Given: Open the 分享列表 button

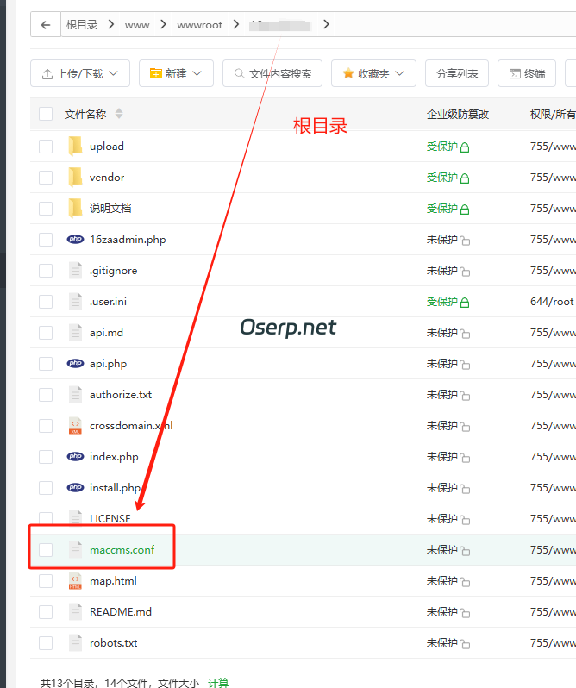Looking at the screenshot, I should tap(457, 73).
